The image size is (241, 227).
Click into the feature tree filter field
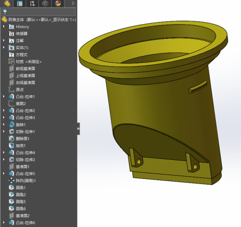(38, 12)
